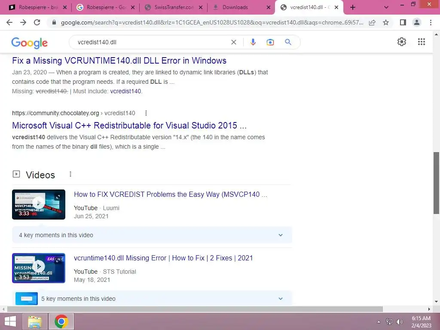Open File Explorer from taskbar
The height and width of the screenshot is (330, 440).
(x=35, y=321)
